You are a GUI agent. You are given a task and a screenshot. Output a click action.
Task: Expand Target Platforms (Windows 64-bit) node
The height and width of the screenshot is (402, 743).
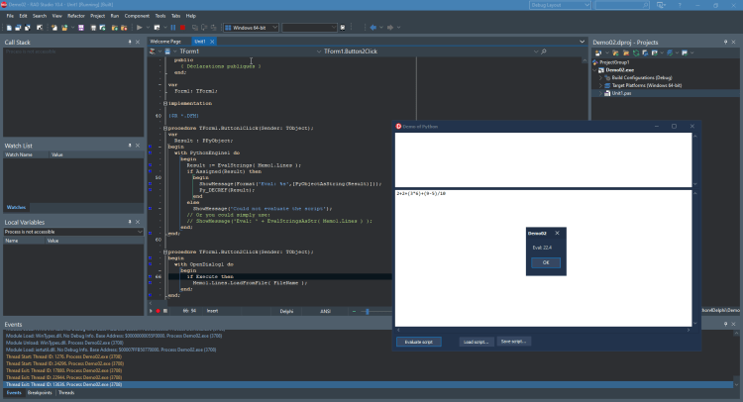tap(601, 86)
